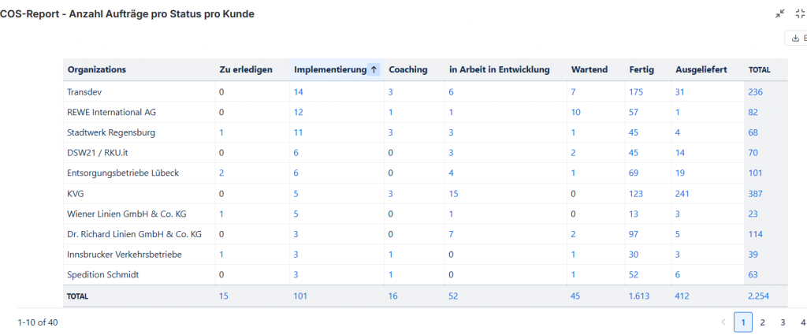The height and width of the screenshot is (335, 807).
Task: Open Transdev's total of 236 orders
Action: [755, 92]
